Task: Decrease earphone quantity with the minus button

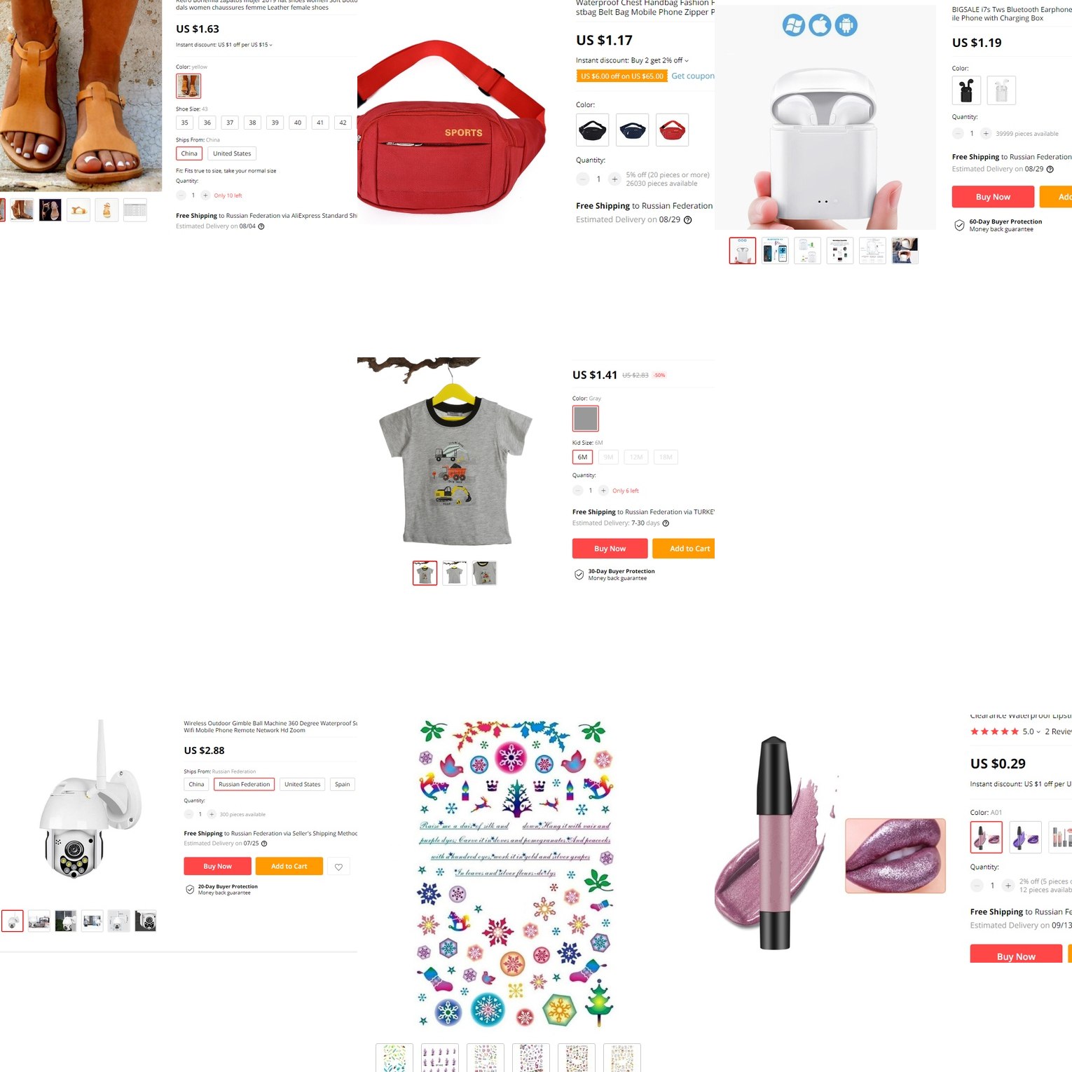Action: coord(958,133)
